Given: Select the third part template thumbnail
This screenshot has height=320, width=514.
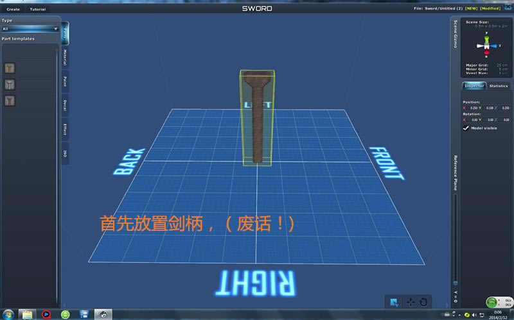Looking at the screenshot, I should pyautogui.click(x=10, y=100).
